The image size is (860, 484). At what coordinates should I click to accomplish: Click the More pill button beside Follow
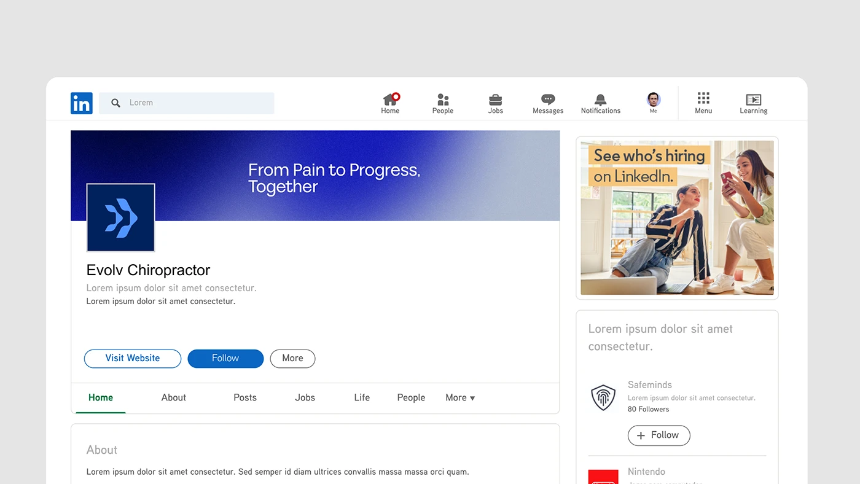[x=292, y=359]
